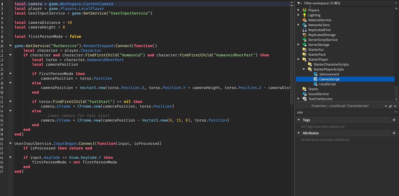The width and height of the screenshot is (399, 196).
Task: Collapse the StarterPlayerScripts folder
Action: tap(304, 69)
